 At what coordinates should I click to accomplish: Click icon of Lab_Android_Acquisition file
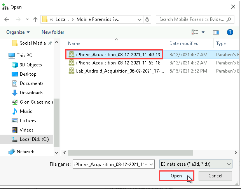tap(72, 71)
